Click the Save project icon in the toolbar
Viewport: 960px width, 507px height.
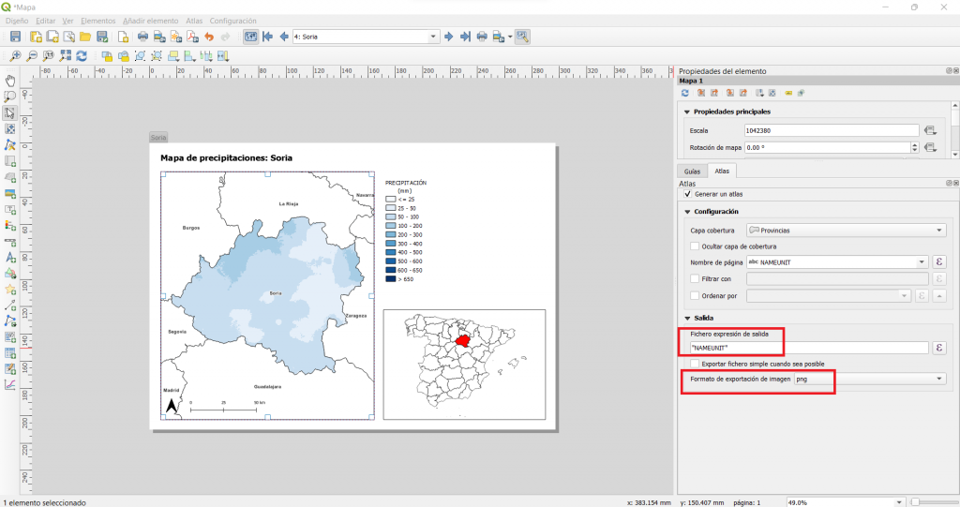(x=15, y=37)
